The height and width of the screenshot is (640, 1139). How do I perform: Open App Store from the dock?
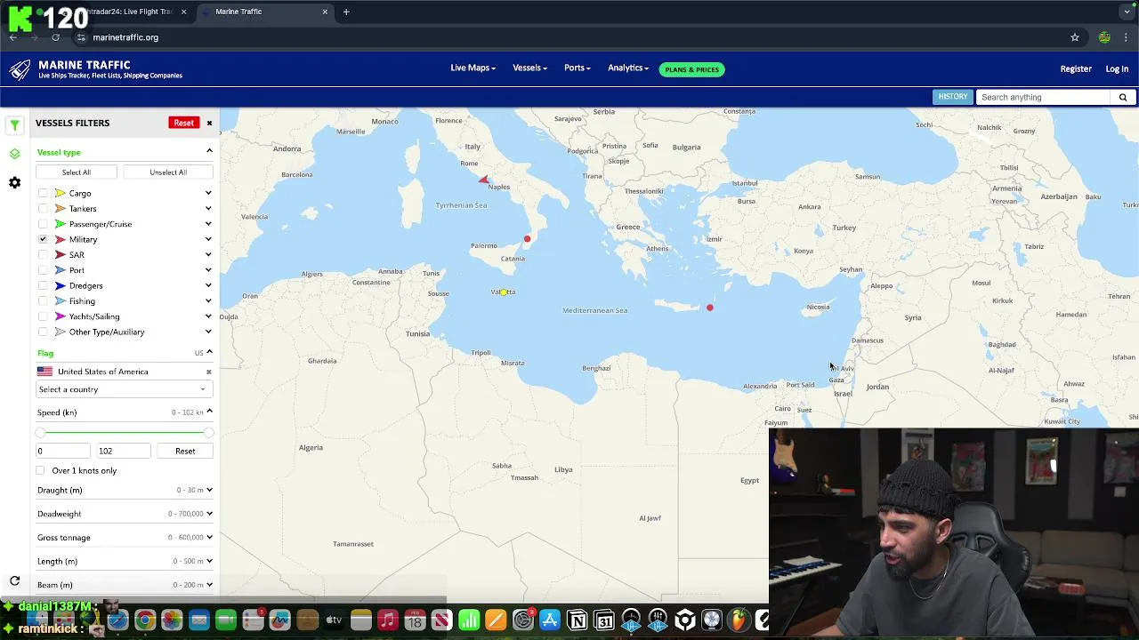550,620
